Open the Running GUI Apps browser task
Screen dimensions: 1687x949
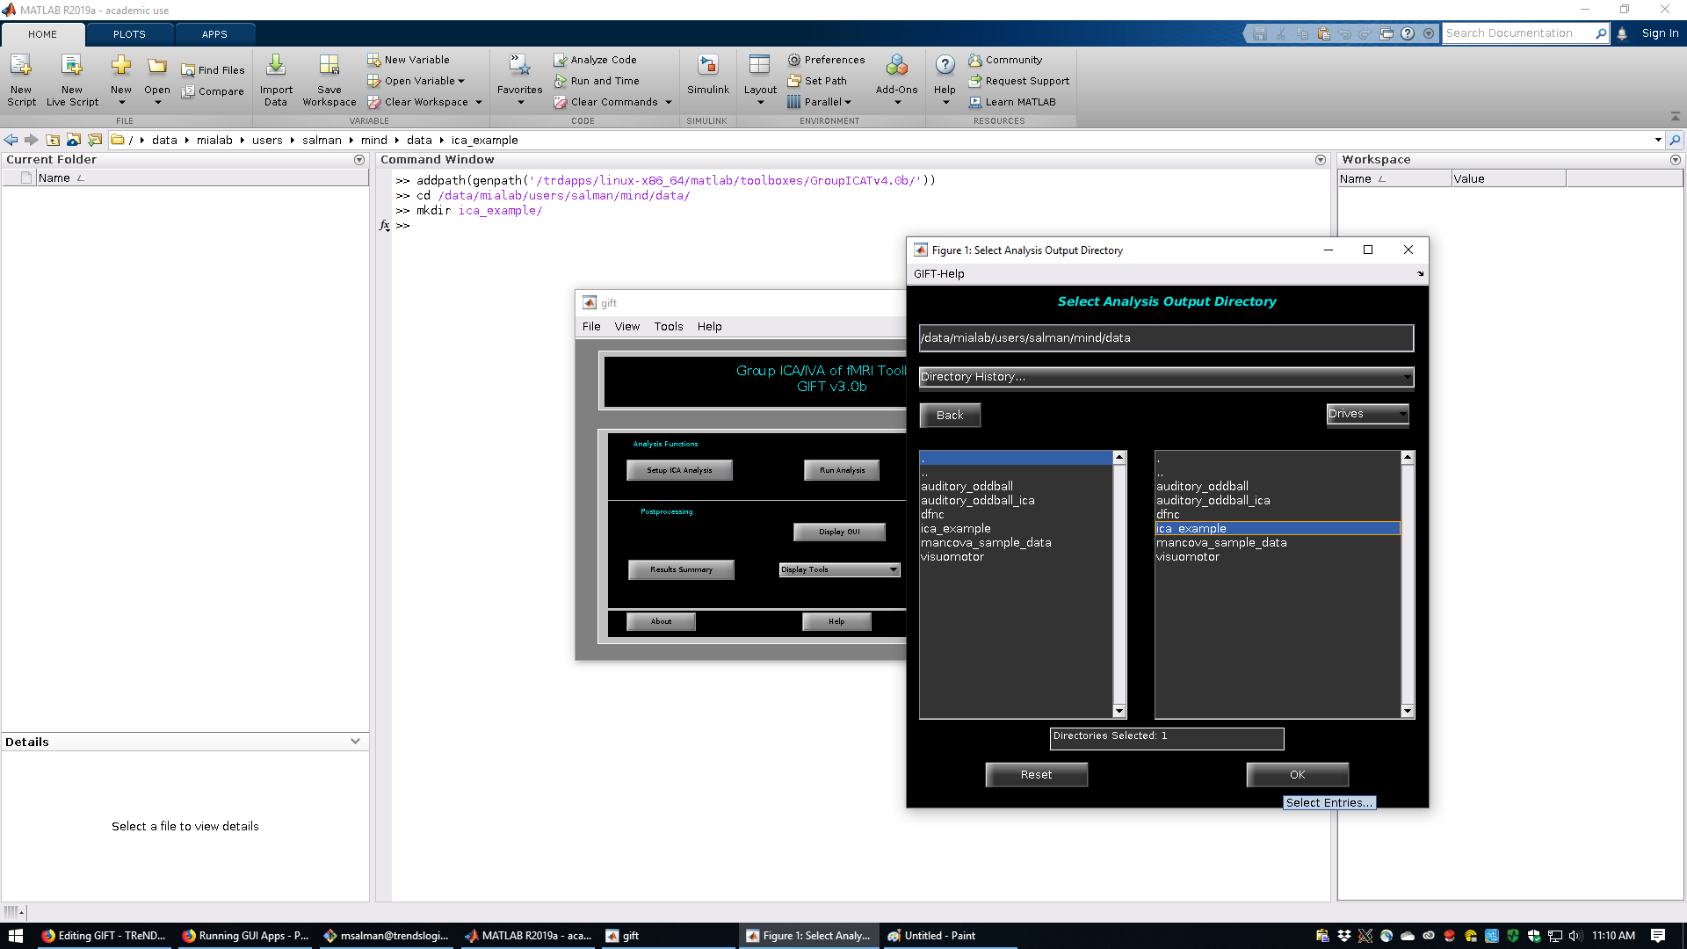tap(245, 936)
